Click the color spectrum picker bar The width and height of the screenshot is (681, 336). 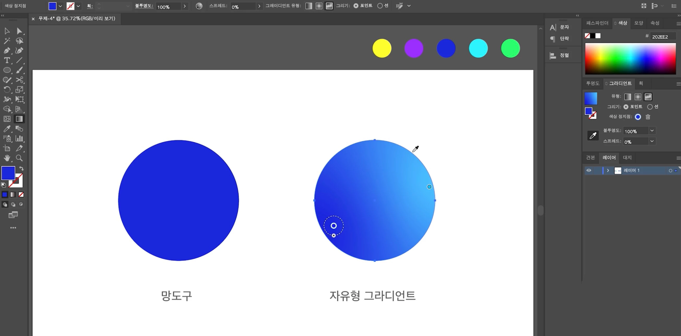point(630,58)
